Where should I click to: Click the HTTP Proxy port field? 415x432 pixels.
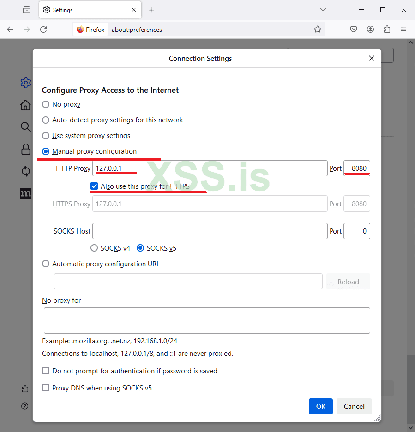tap(356, 168)
